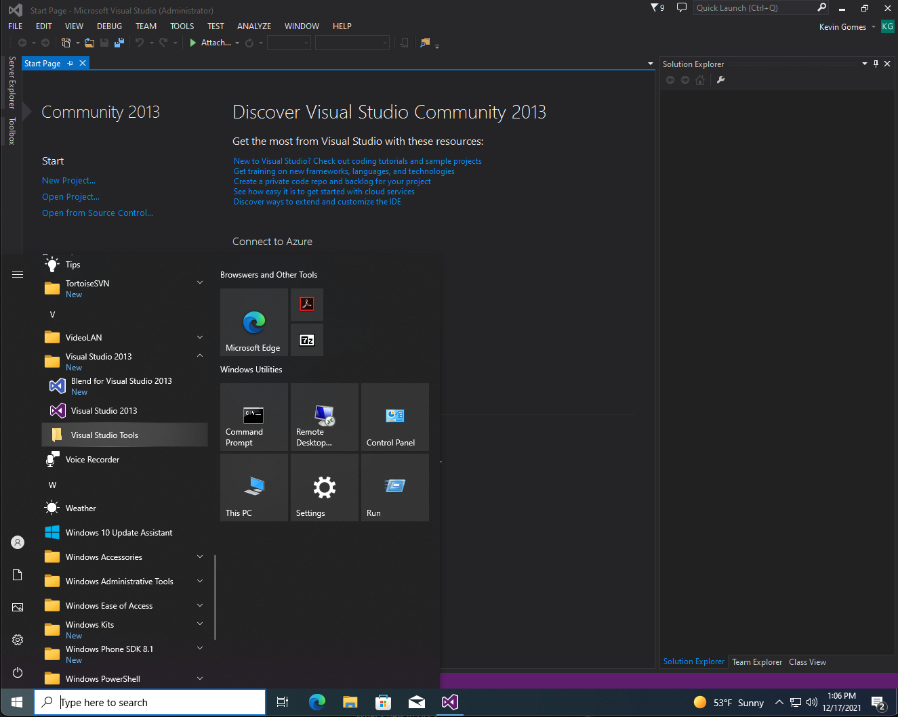Toggle auto hide pin on Solution Explorer
898x717 pixels.
click(876, 64)
